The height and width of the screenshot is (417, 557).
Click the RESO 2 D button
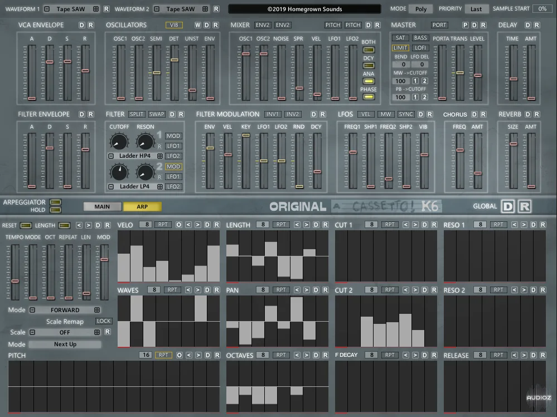(533, 290)
